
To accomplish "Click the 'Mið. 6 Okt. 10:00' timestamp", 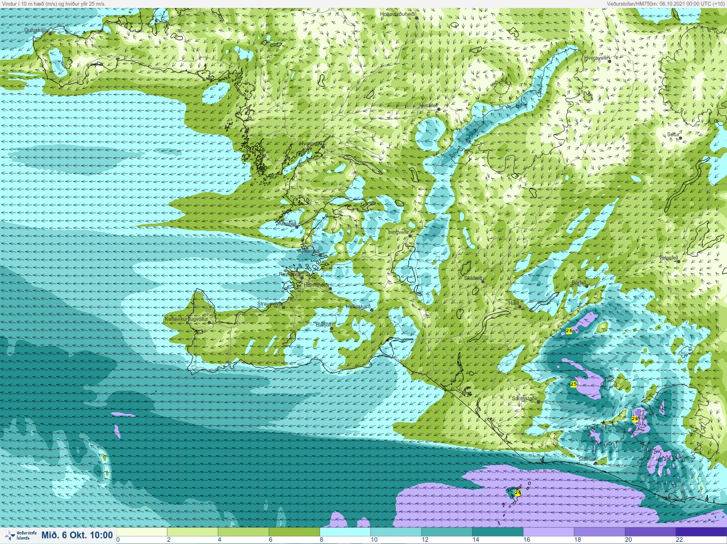I will pos(77,535).
